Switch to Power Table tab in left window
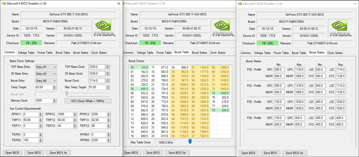The image size is (359, 157). [45, 53]
